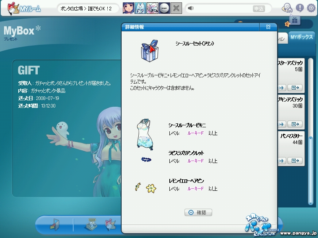The height and width of the screenshot is (238, 318).
Task: Click the 5個 quantity text
Action: point(299,69)
